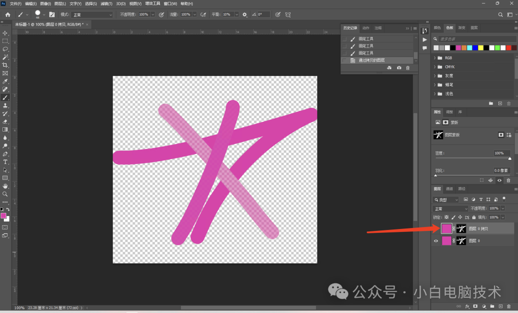518x313 pixels.
Task: Create new group folder in Layers panel
Action: tap(492, 306)
